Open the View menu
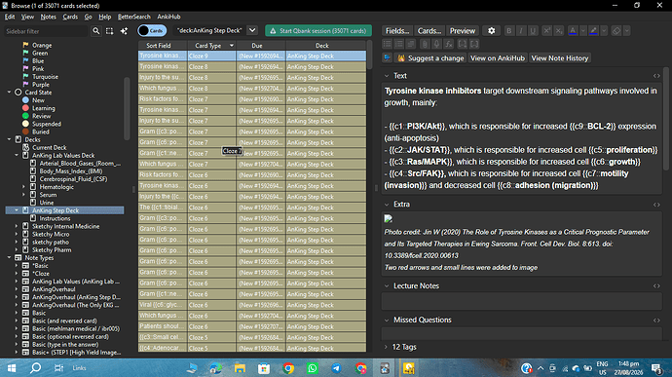 (27, 17)
